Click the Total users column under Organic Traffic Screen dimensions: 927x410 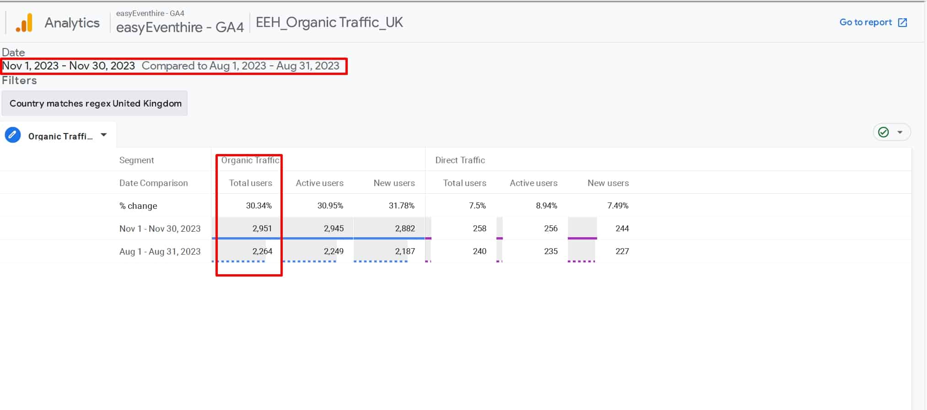tap(250, 183)
